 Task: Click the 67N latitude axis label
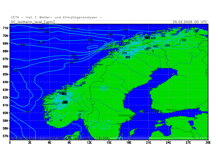(5, 59)
